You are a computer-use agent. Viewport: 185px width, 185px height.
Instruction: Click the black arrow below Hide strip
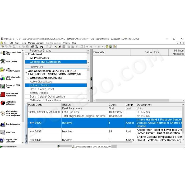91,88
